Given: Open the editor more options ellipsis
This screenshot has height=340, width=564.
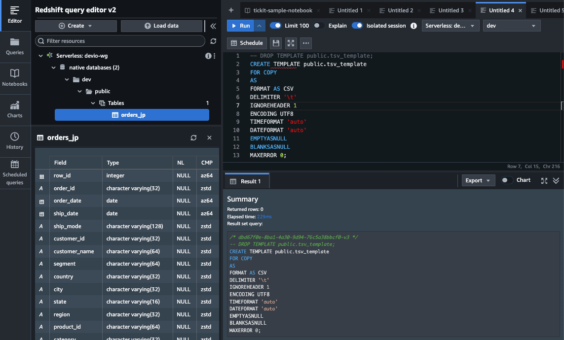Looking at the screenshot, I should 306,43.
